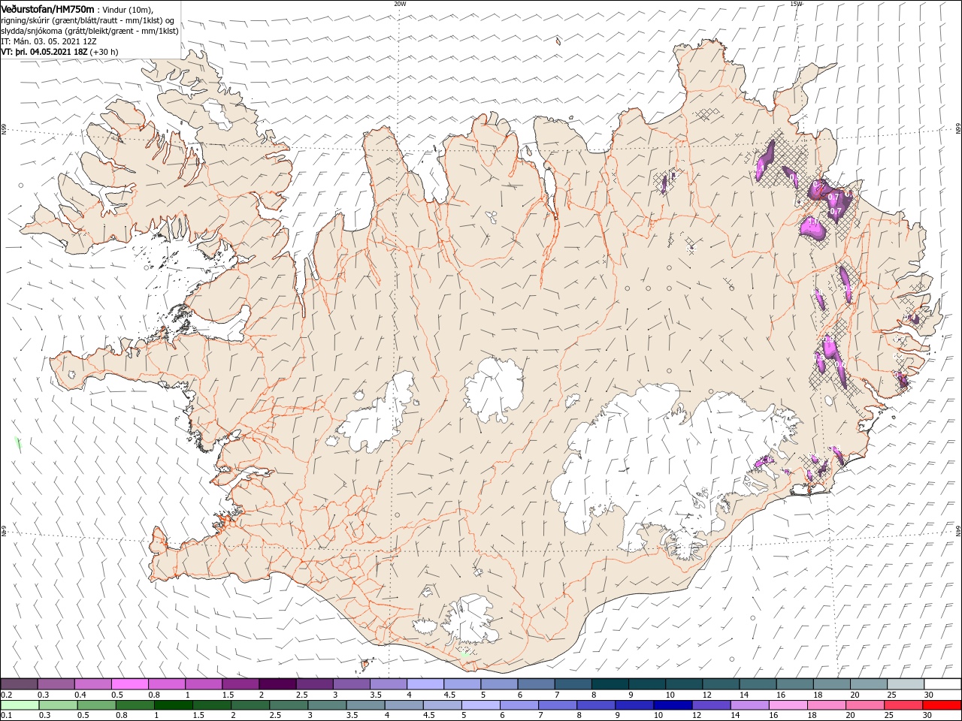Select the gray-green 3 rain swatch

(x=327, y=705)
